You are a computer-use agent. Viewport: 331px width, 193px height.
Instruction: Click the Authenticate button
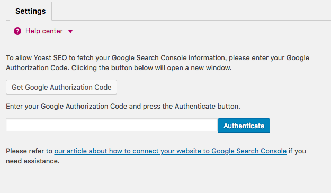(244, 126)
